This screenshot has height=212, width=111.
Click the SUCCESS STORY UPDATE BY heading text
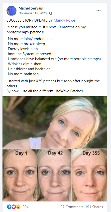(x=30, y=20)
